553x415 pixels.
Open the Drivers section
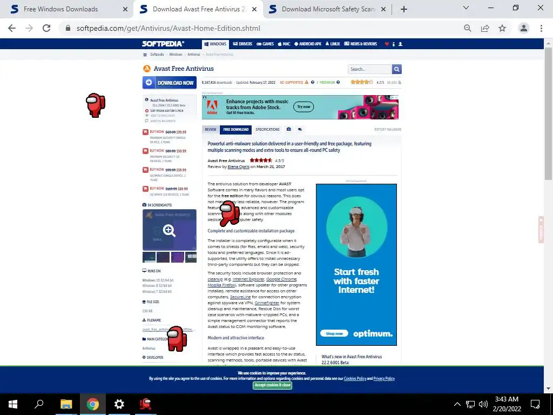pos(242,44)
